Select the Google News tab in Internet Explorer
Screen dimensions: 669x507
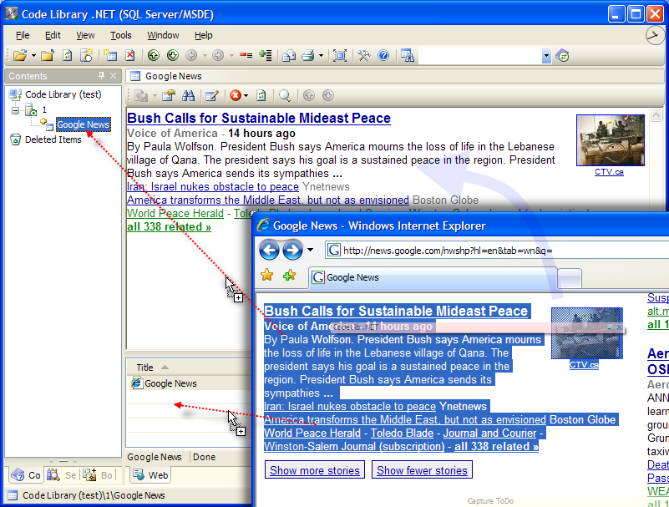click(x=433, y=277)
